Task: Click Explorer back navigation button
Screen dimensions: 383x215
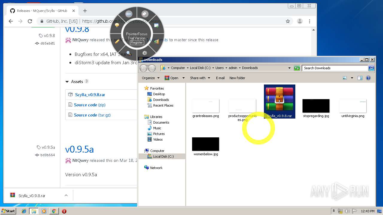Action: point(143,68)
